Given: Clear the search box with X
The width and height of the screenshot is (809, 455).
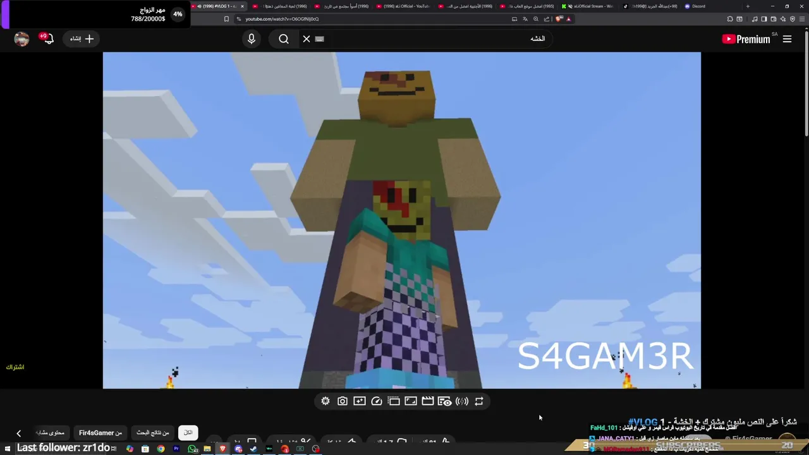Looking at the screenshot, I should point(307,39).
